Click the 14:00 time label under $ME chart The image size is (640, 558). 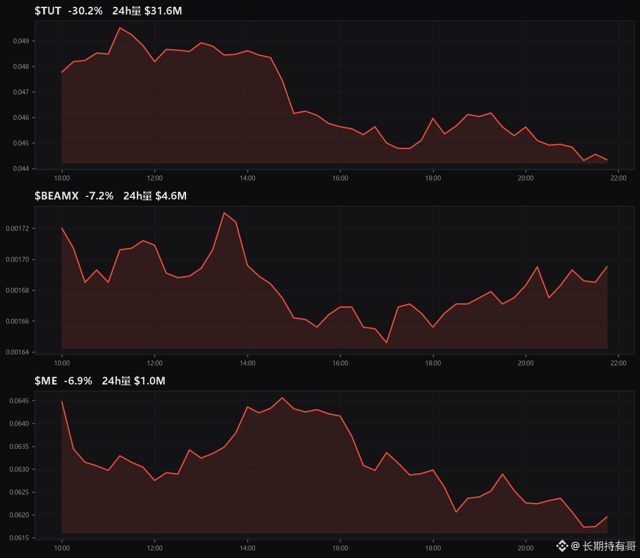click(x=248, y=548)
